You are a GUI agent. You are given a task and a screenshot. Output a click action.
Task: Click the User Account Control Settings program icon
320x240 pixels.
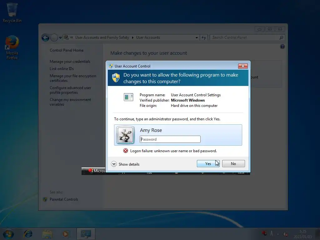pyautogui.click(x=128, y=97)
